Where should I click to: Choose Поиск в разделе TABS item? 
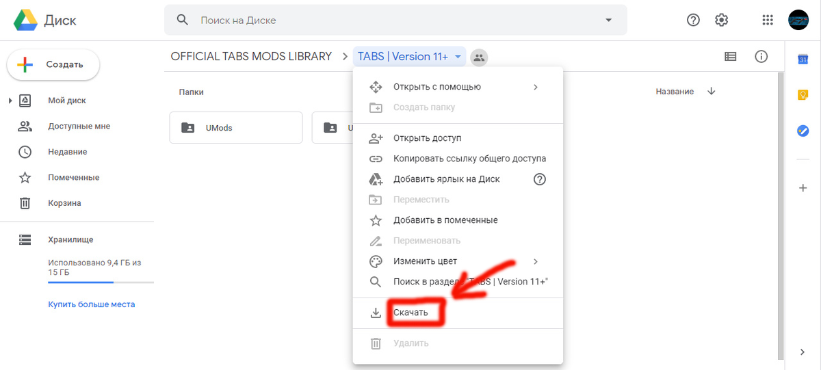click(458, 282)
